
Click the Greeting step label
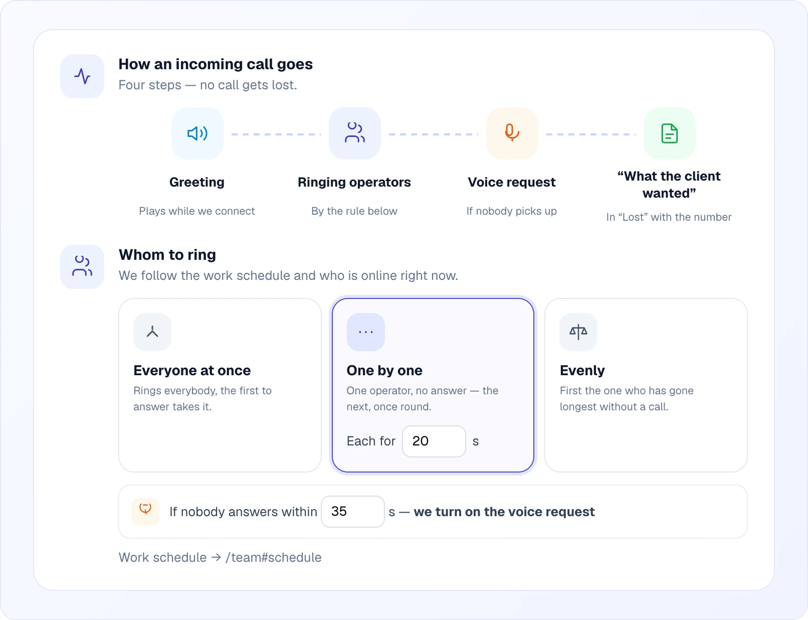(197, 182)
